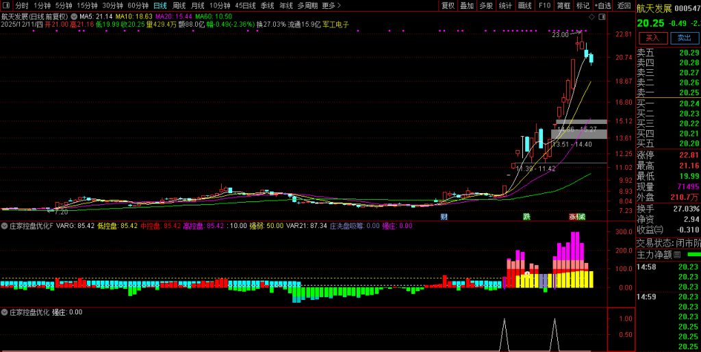Image resolution: width=701 pixels, height=352 pixels.
Task: Click the 返回 back button
Action: click(624, 5)
